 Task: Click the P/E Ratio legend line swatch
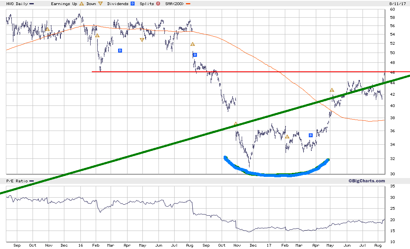(x=32, y=181)
